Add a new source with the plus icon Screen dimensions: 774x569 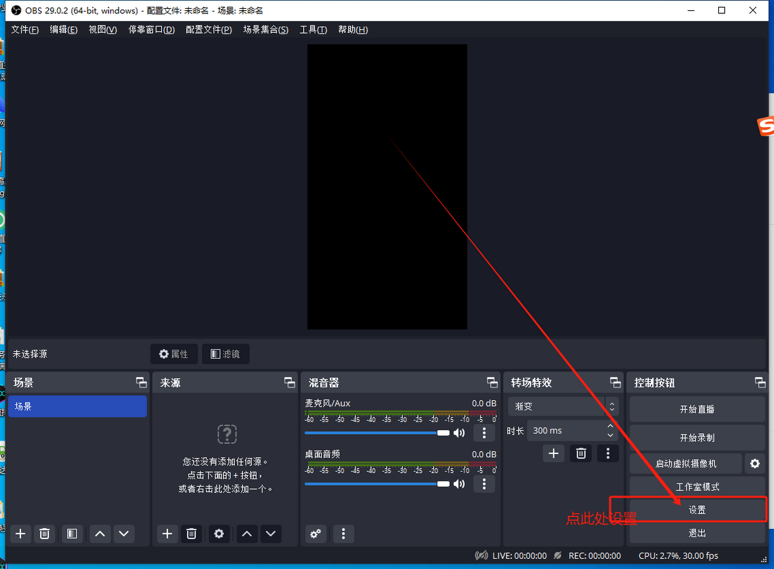[x=167, y=533]
